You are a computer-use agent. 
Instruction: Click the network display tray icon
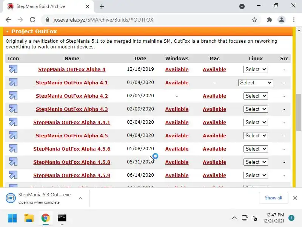click(x=245, y=218)
